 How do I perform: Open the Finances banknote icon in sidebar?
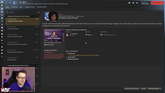pos(2,53)
